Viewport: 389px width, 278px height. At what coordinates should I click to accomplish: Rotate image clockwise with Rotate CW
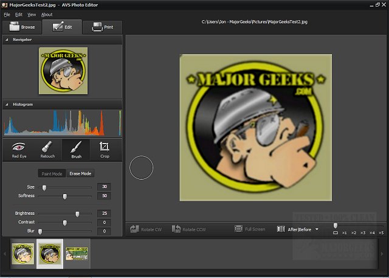coord(145,229)
